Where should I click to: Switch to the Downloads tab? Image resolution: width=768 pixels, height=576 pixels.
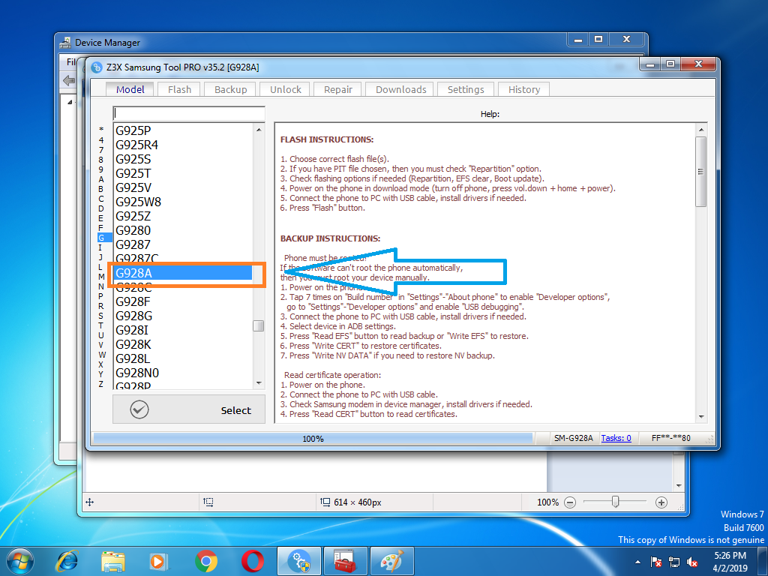click(400, 90)
